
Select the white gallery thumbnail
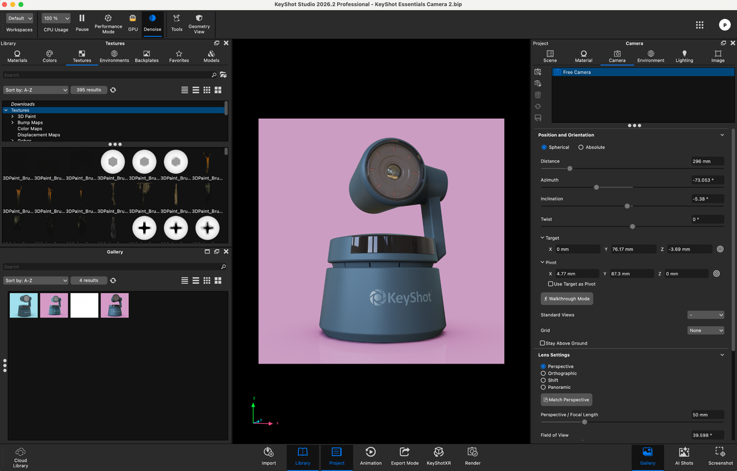[x=84, y=305]
